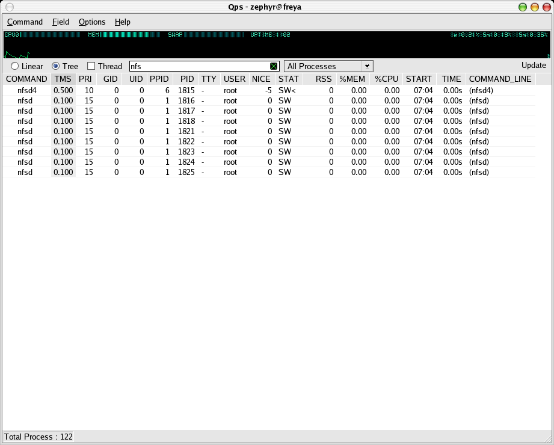Viewport: 554px width, 445px height.
Task: Open the All Processes dropdown
Action: 329,66
